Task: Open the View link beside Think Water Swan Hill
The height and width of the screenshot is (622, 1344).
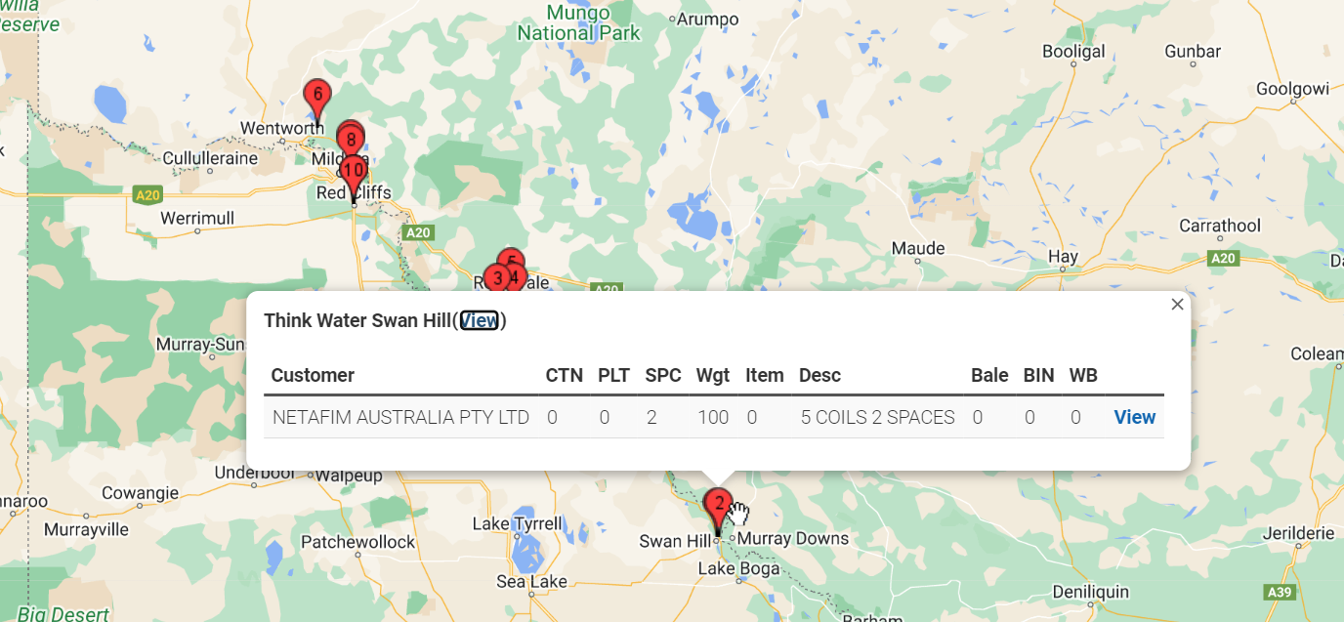Action: point(480,320)
